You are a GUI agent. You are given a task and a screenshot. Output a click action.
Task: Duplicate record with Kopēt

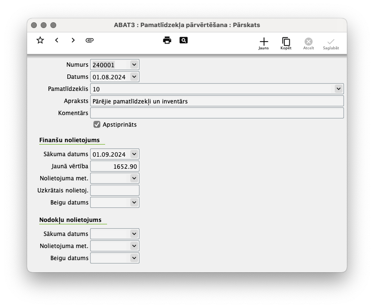point(286,44)
